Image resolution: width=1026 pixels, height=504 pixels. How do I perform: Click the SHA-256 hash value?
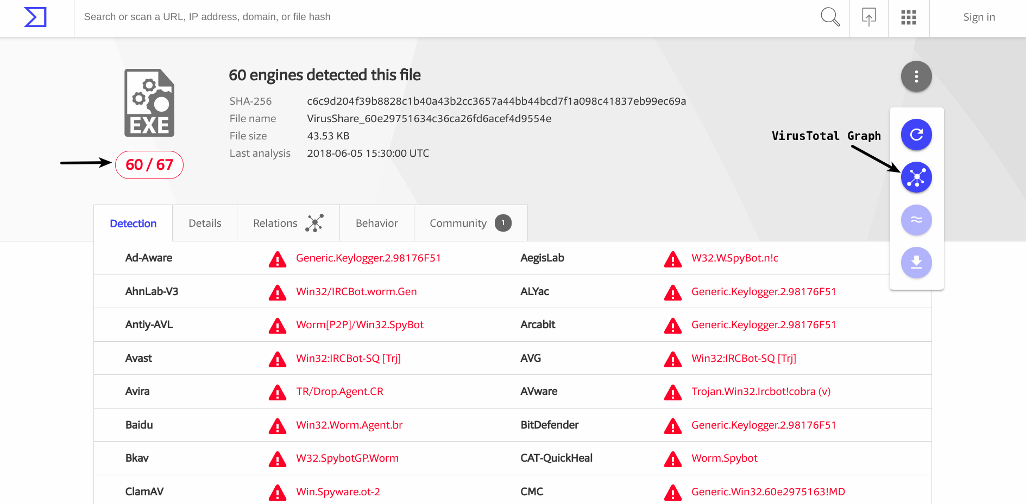[496, 101]
